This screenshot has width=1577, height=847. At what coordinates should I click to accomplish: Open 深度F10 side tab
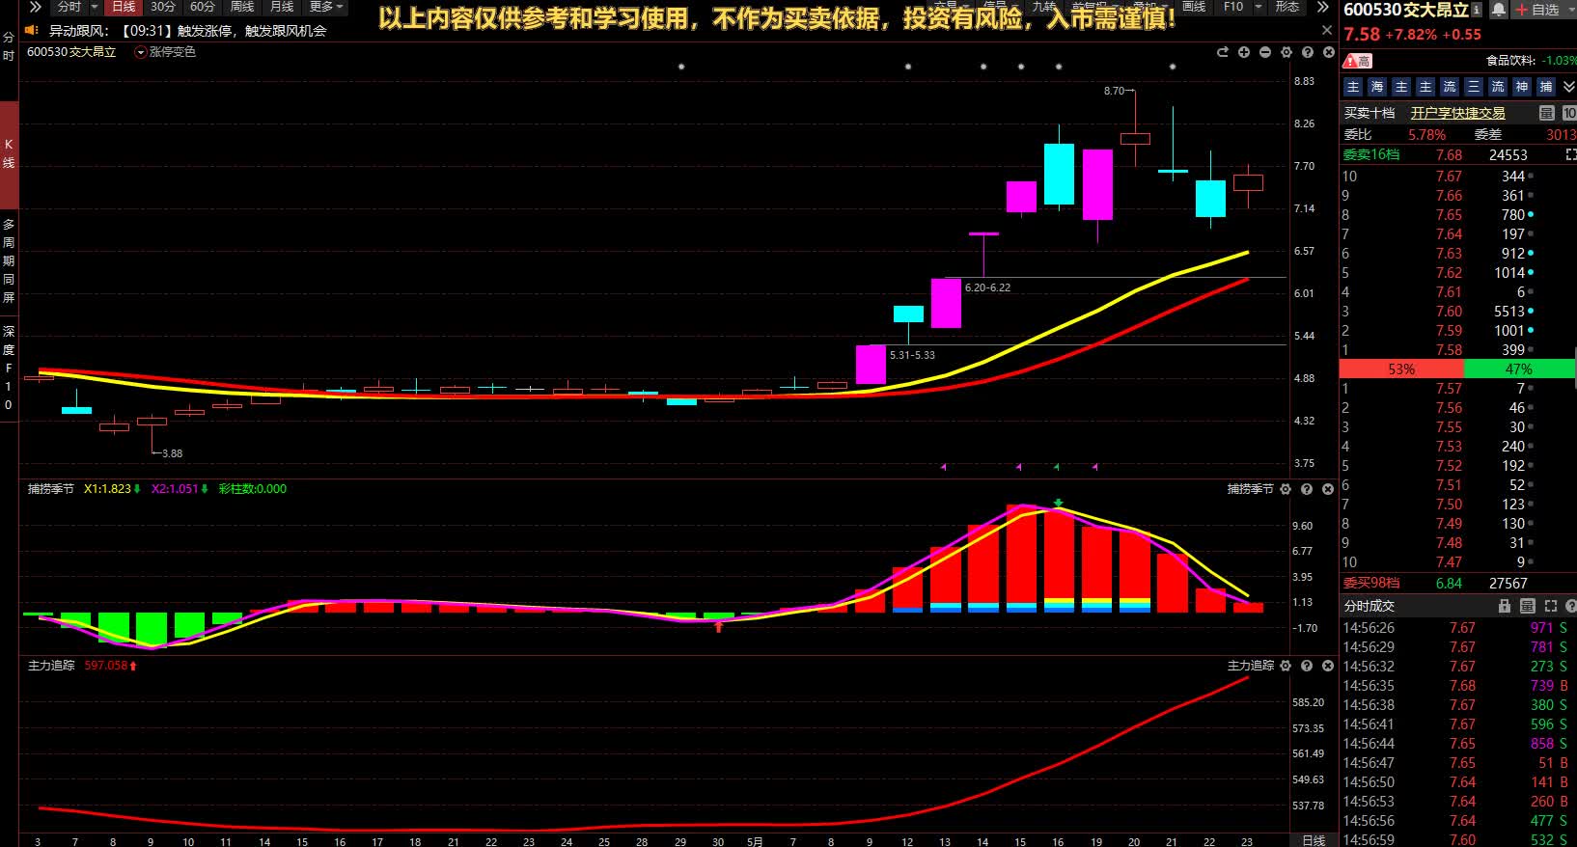9,369
